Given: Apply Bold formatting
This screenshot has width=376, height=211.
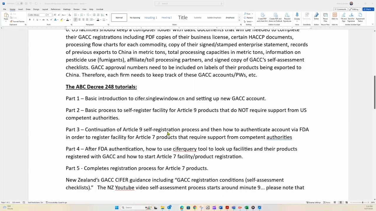Looking at the screenshot, I should (30, 20).
